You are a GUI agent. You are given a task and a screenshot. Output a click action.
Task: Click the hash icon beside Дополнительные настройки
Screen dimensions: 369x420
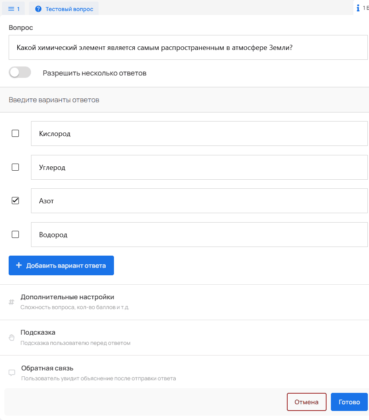point(11,302)
